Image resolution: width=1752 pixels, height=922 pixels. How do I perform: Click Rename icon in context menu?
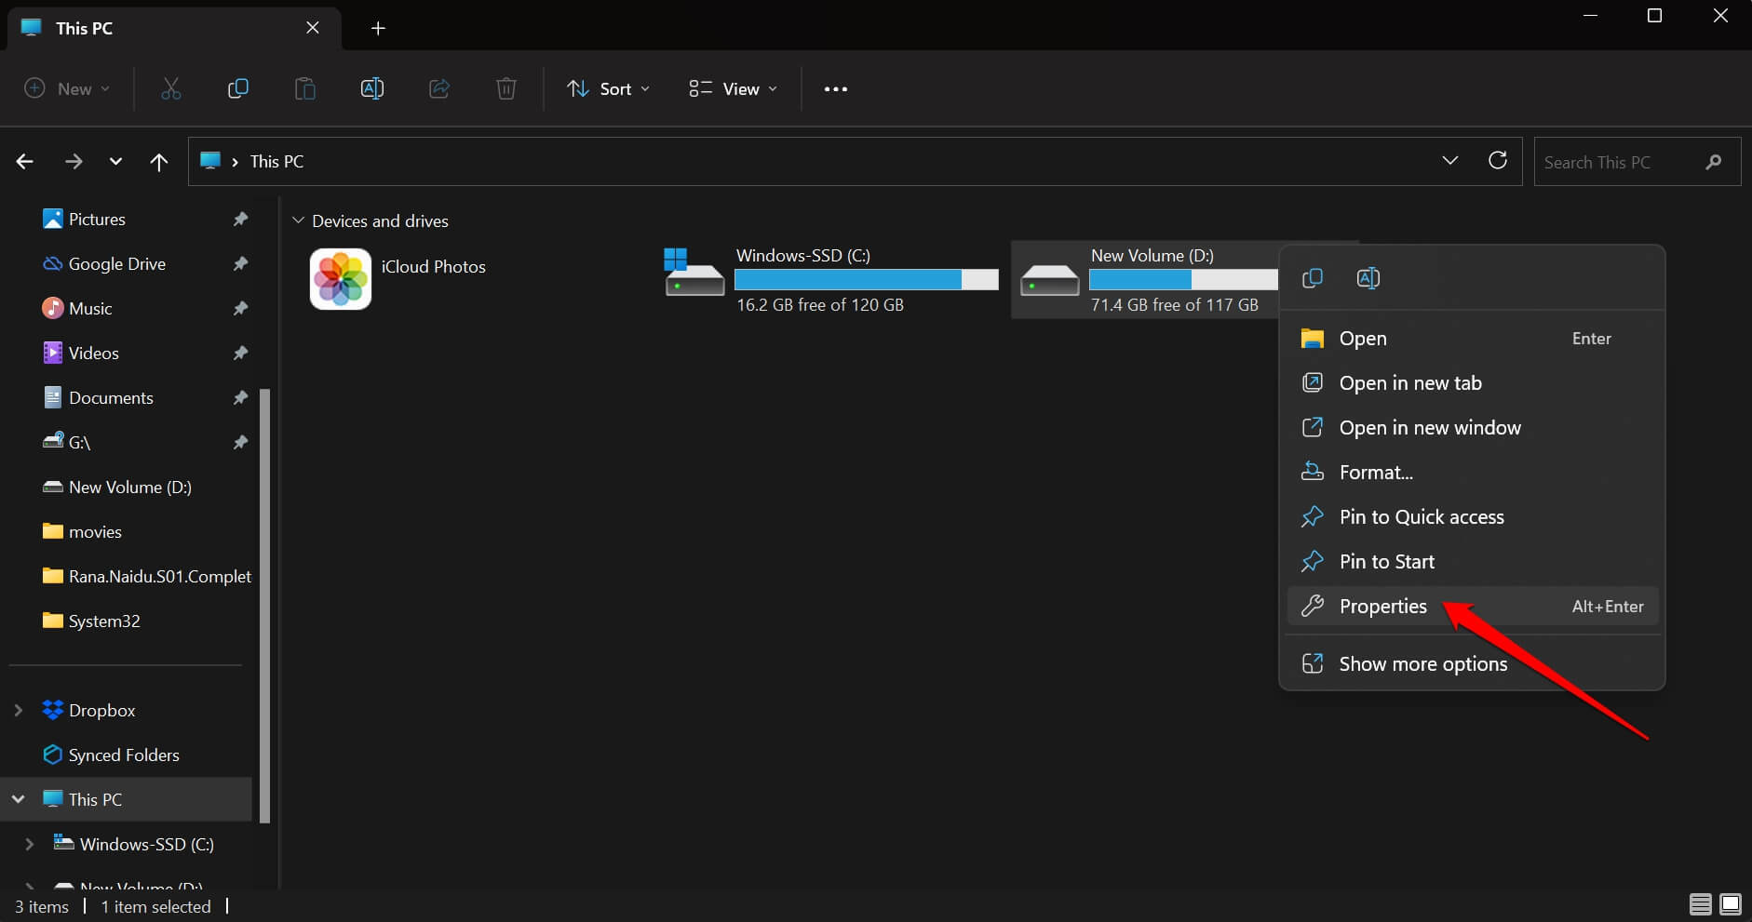(x=1368, y=278)
